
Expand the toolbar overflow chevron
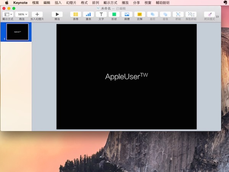[x=218, y=16]
